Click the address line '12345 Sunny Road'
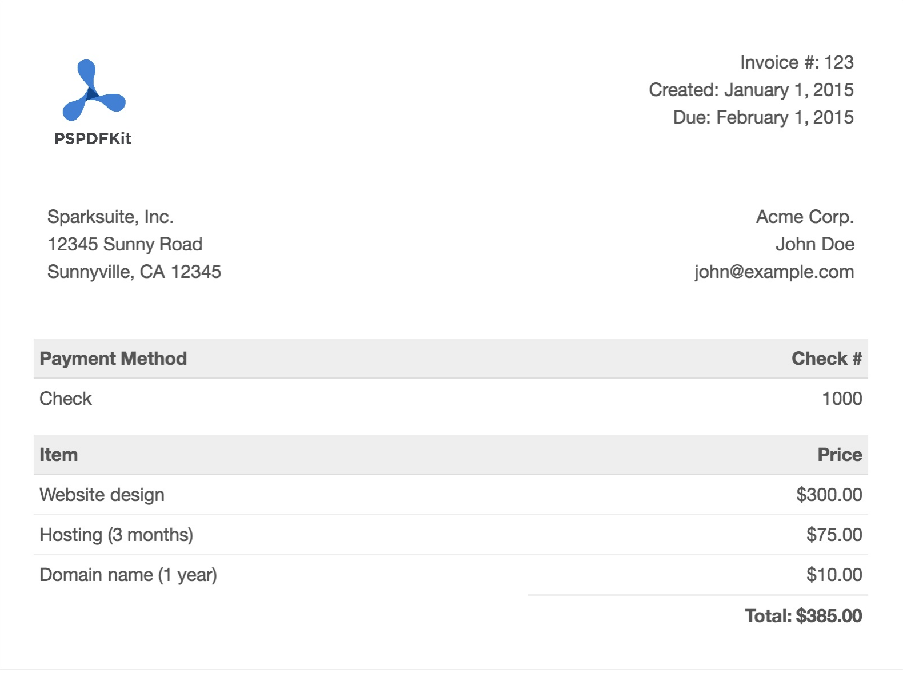This screenshot has height=700, width=903. coord(125,244)
